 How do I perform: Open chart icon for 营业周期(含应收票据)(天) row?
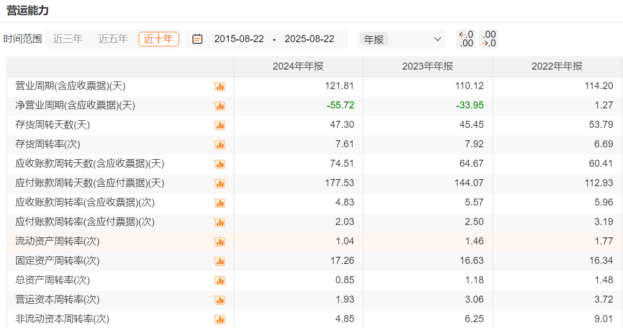click(220, 86)
